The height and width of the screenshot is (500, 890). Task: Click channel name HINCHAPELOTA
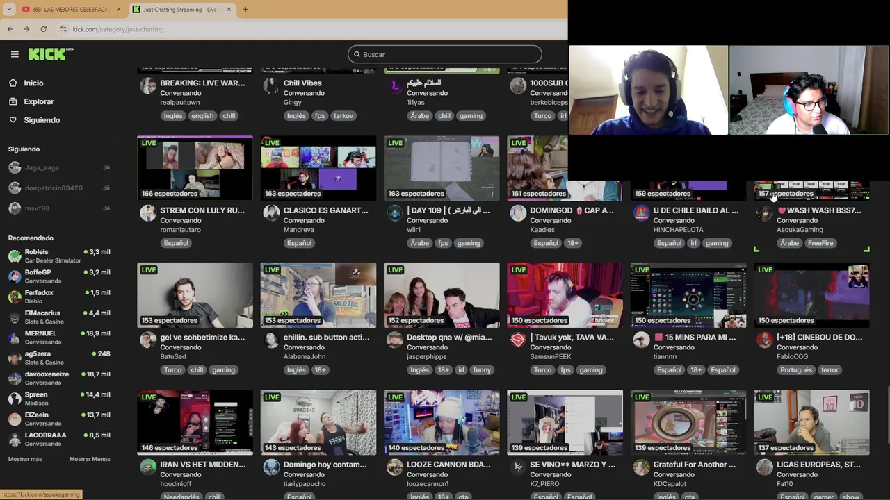[678, 230]
